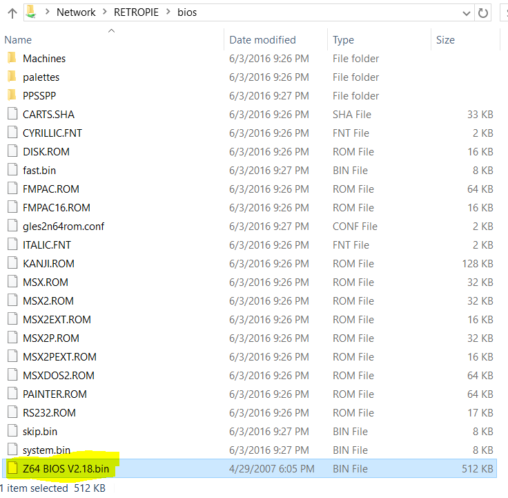Navigate to RETROPIE breadcrumb

[136, 12]
